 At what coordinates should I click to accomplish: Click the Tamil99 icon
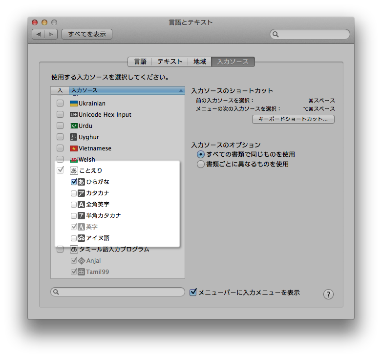coord(81,272)
